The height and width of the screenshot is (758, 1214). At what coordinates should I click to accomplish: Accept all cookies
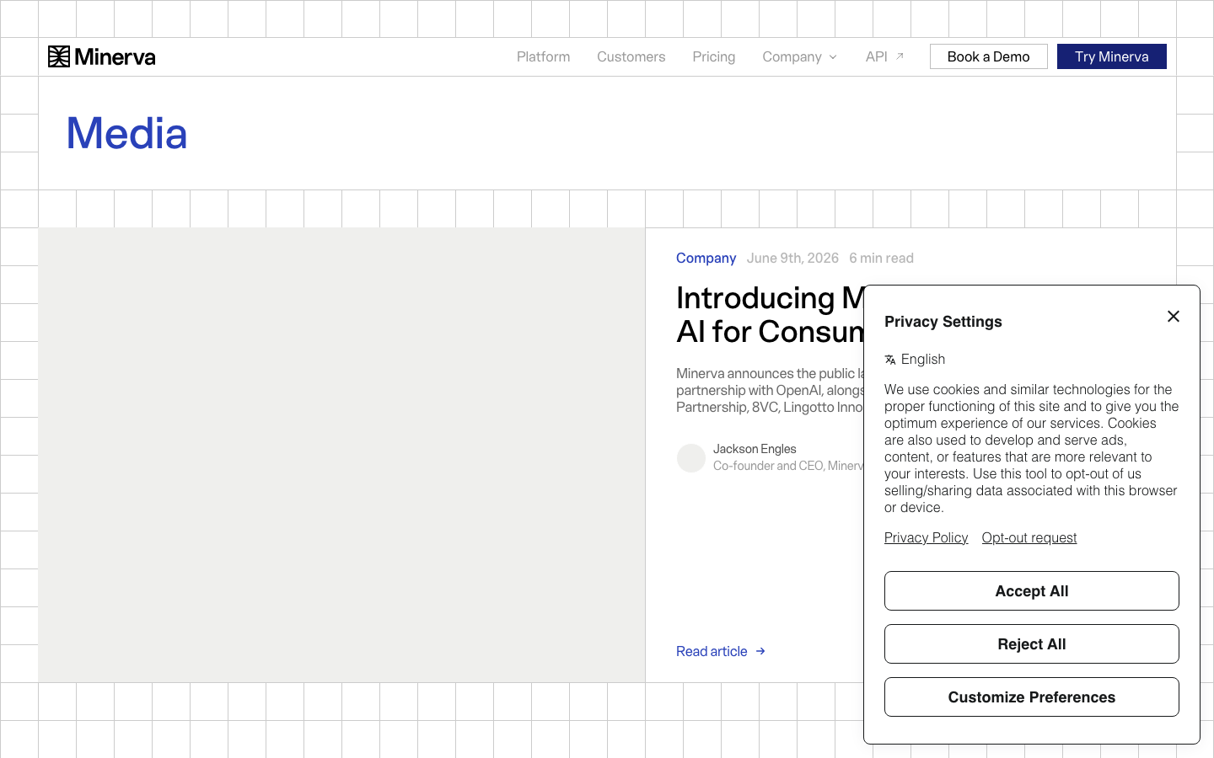1032,591
